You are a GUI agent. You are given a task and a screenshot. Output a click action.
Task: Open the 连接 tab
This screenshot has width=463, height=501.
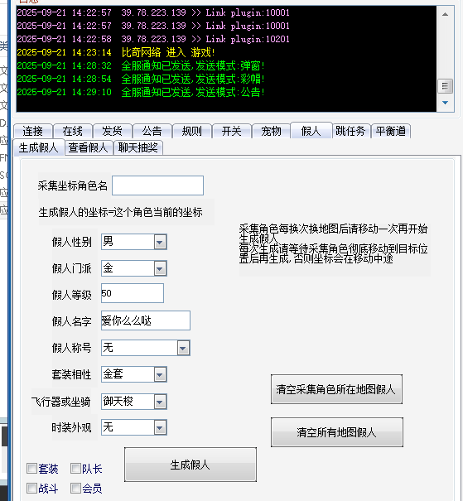(33, 131)
